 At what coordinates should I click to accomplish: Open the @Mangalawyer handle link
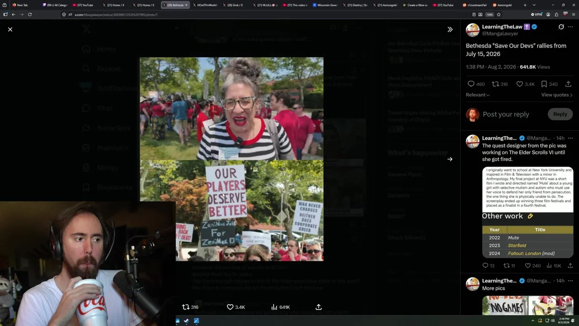click(x=500, y=34)
